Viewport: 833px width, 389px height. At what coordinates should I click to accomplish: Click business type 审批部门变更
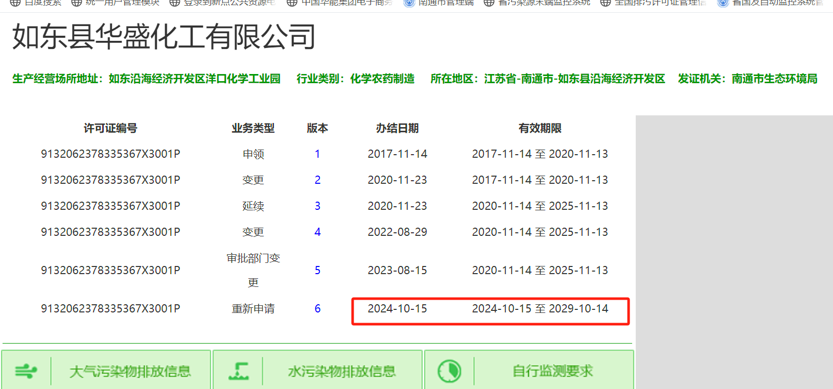tap(253, 271)
